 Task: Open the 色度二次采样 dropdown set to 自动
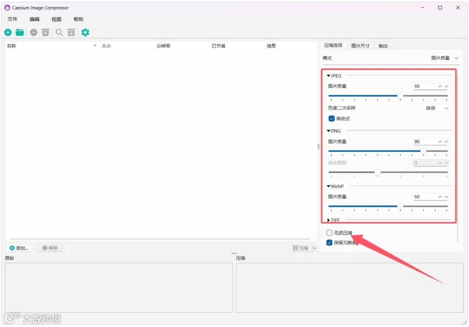tap(437, 108)
